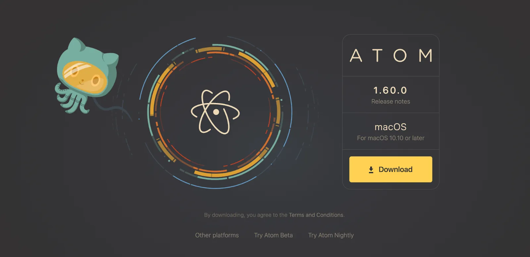This screenshot has width=530, height=257.
Task: Go to Other platforms
Action: point(217,235)
